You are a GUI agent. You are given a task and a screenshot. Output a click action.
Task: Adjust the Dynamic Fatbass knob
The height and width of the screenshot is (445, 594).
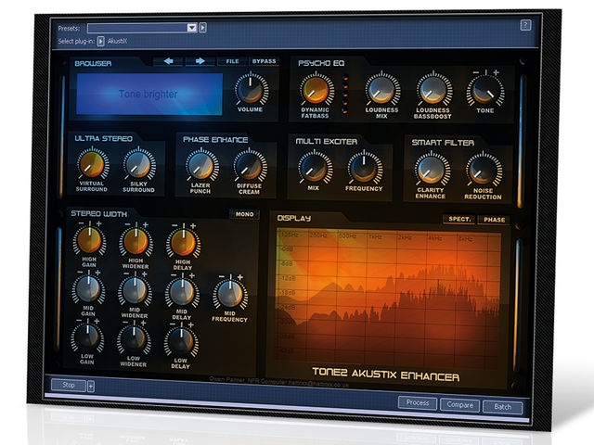click(x=316, y=90)
